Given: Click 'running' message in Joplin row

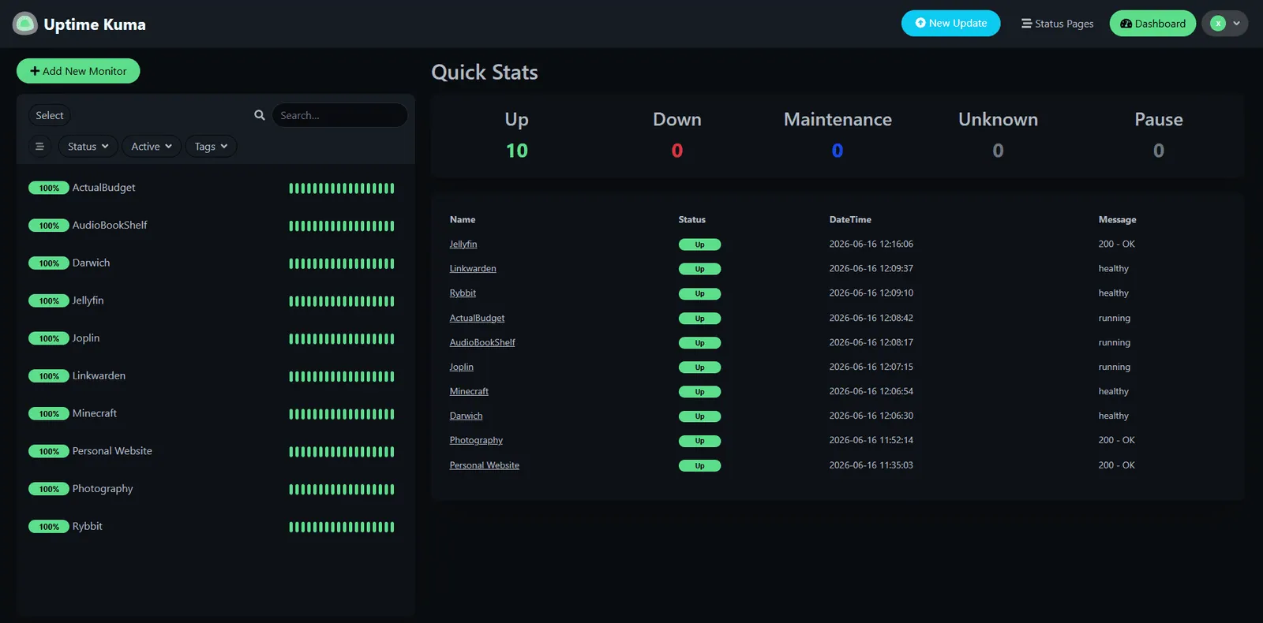Looking at the screenshot, I should (1114, 367).
